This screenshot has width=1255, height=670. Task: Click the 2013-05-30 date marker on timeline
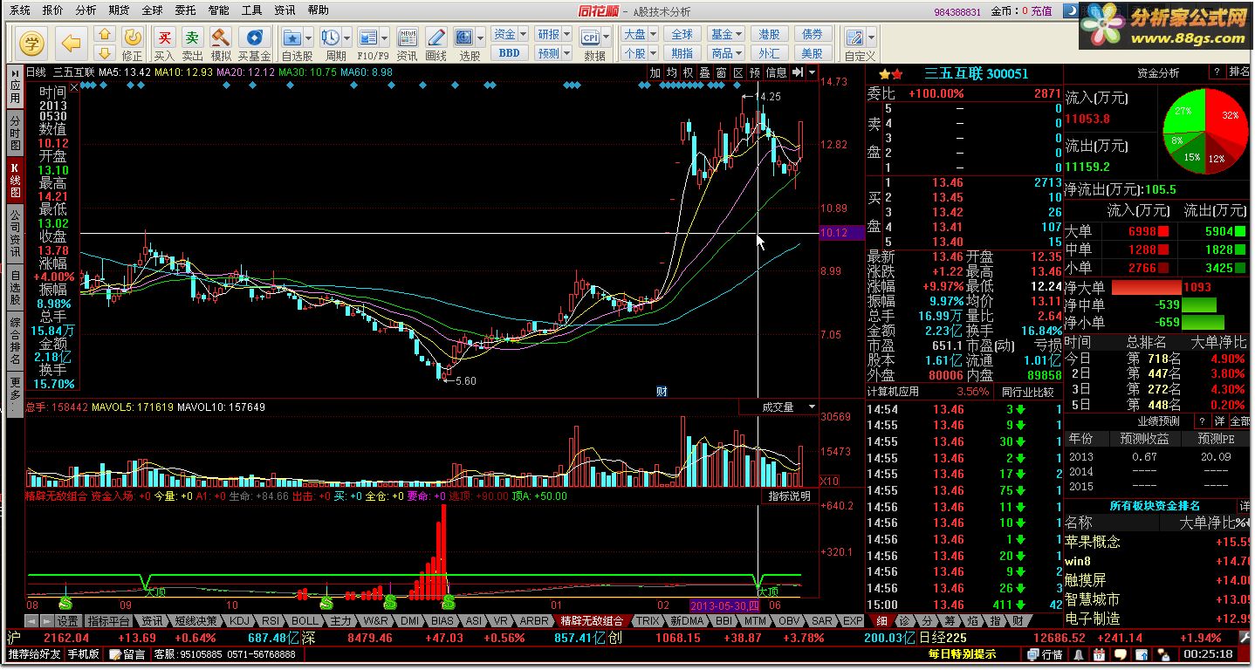pos(724,605)
